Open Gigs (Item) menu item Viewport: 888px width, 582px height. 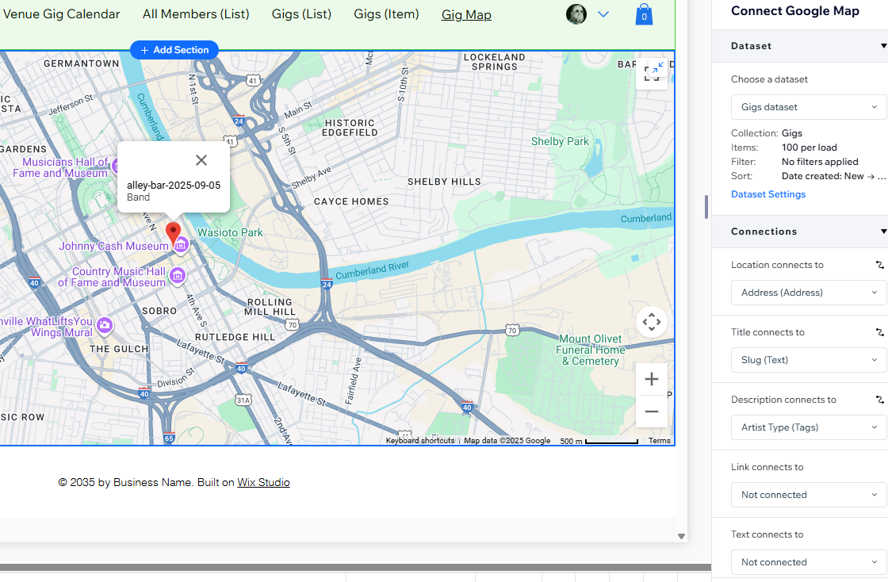[386, 14]
